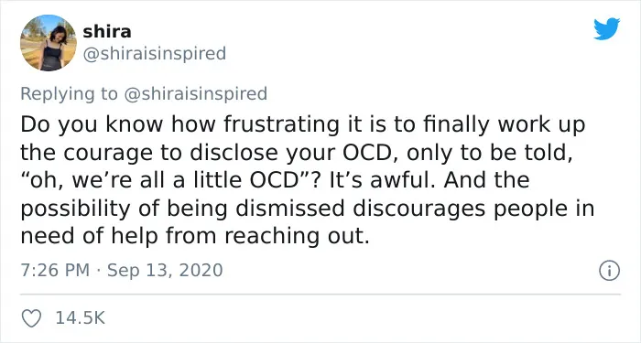This screenshot has width=641, height=343.
Task: Click the tweet line starting "Do you know"
Action: (x=303, y=125)
